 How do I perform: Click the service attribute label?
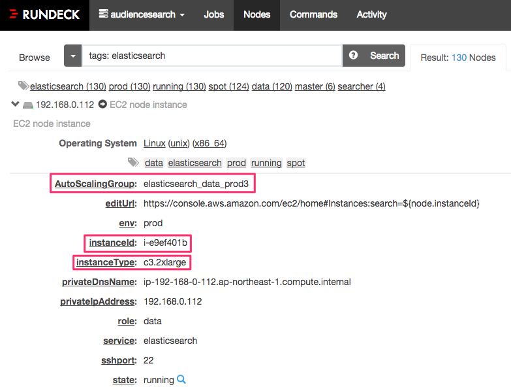[x=120, y=341]
